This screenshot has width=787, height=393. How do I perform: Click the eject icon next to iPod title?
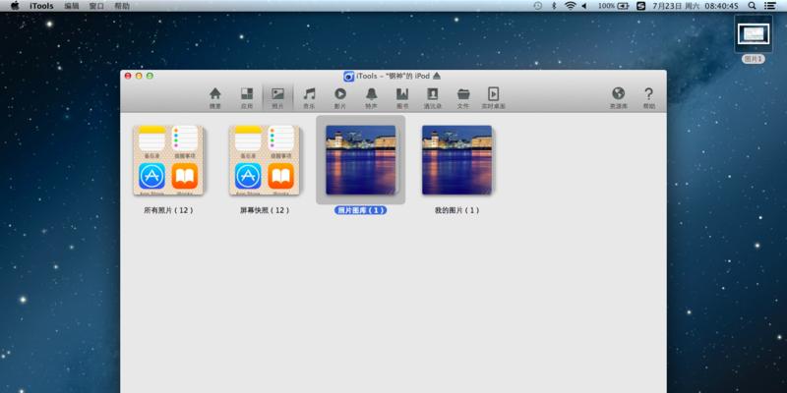coord(437,76)
